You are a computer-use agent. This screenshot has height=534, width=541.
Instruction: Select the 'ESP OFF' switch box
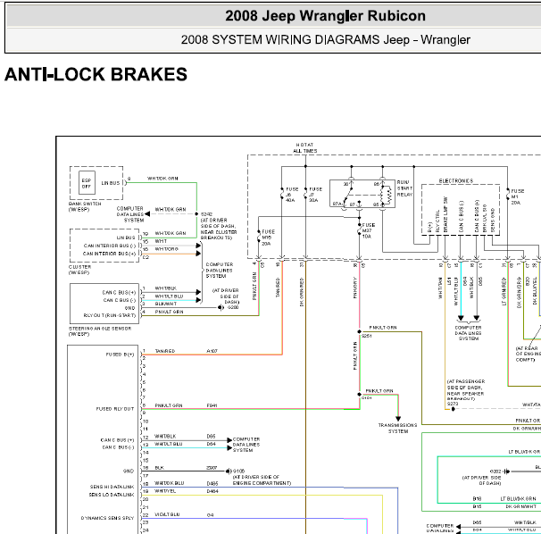(87, 183)
